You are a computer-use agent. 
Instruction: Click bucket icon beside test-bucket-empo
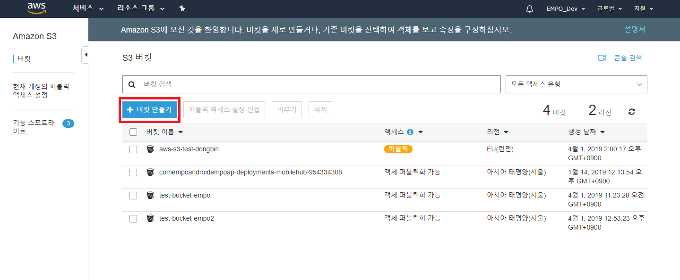pyautogui.click(x=150, y=195)
